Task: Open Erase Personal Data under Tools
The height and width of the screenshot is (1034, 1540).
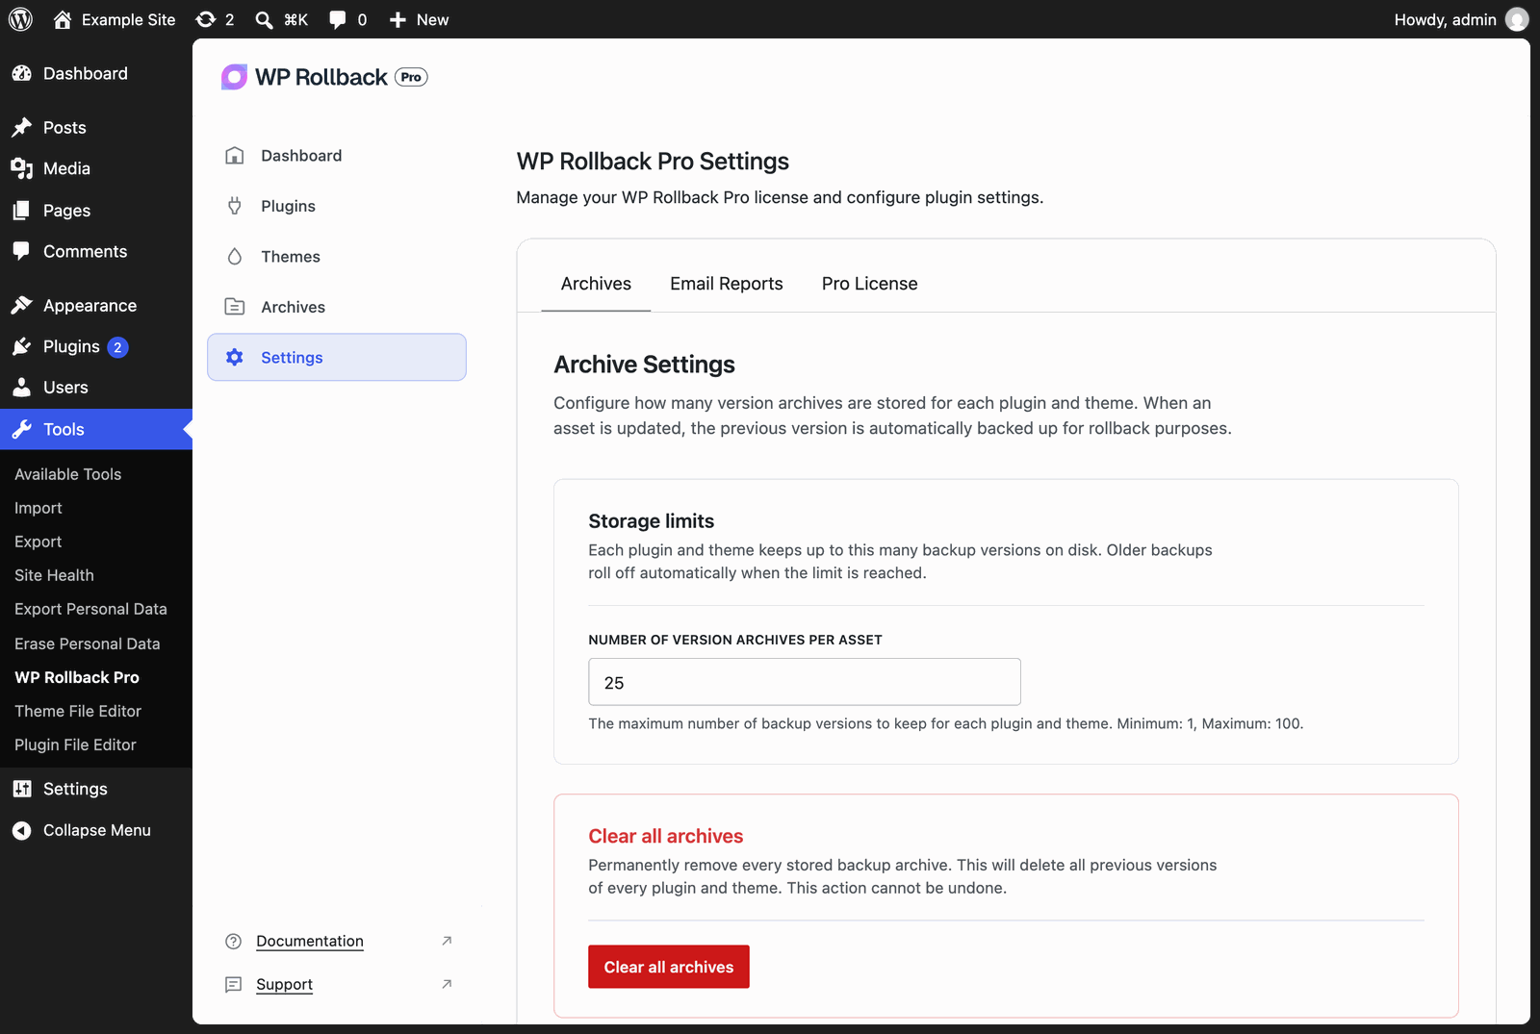Action: (x=87, y=643)
